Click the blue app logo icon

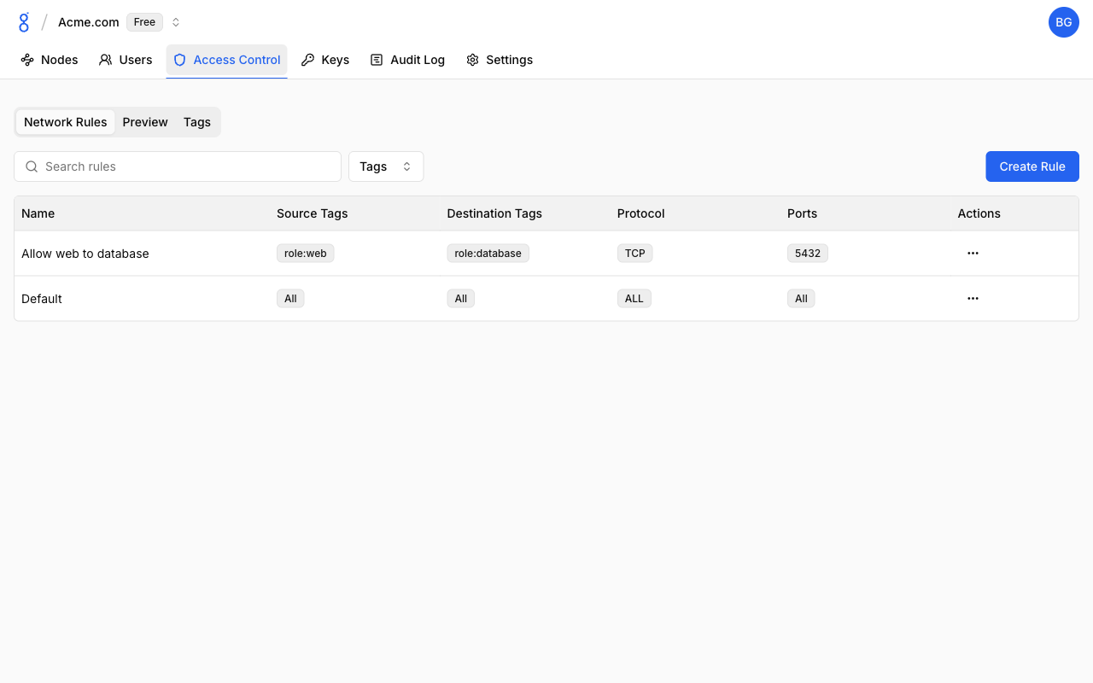coord(24,22)
